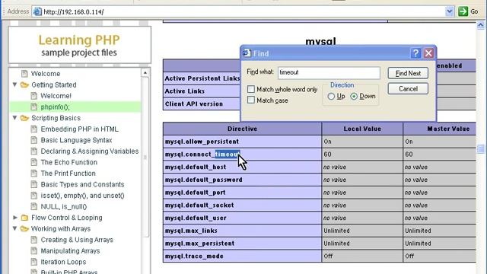The image size is (487, 274).
Task: Click page icon next to Embedding PHP in HTML
Action: pos(33,129)
